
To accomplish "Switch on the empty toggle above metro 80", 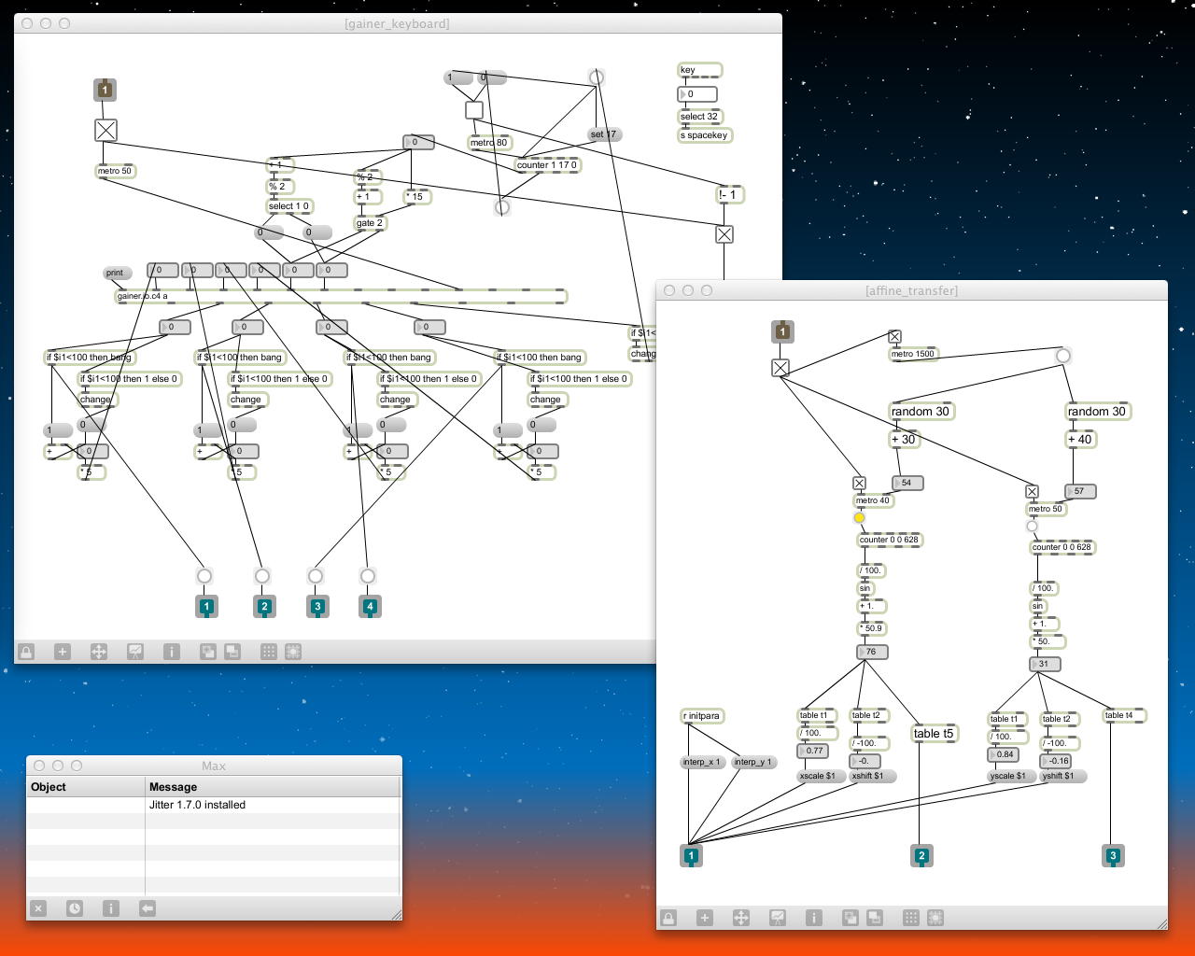I will pyautogui.click(x=474, y=110).
